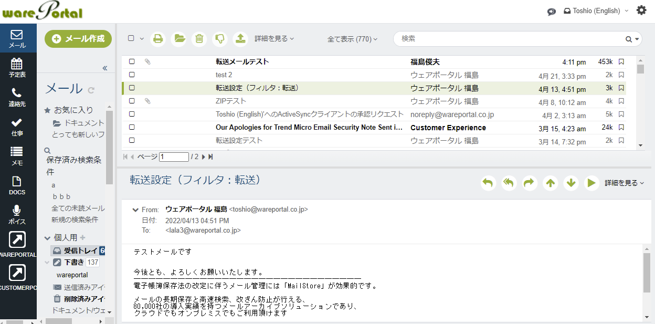
Task: Mark as spam with thumbs-down icon
Action: (x=220, y=38)
